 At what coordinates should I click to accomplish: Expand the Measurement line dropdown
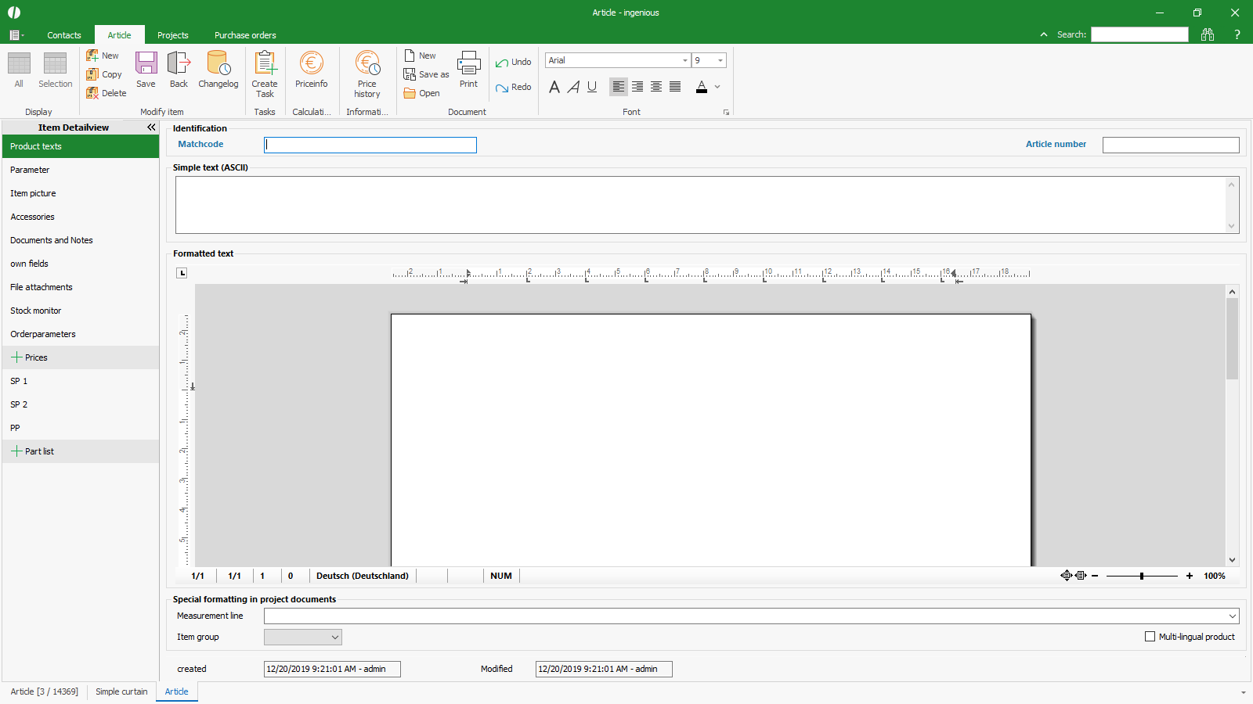(1233, 616)
